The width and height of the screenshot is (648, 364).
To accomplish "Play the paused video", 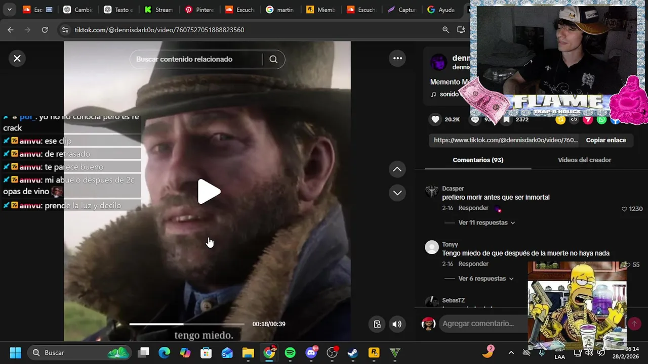I will 208,192.
